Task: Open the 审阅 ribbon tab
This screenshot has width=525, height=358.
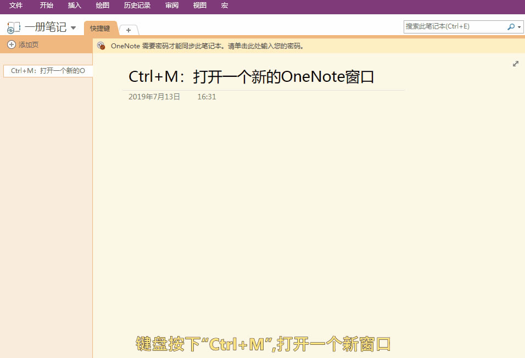Action: pos(171,6)
